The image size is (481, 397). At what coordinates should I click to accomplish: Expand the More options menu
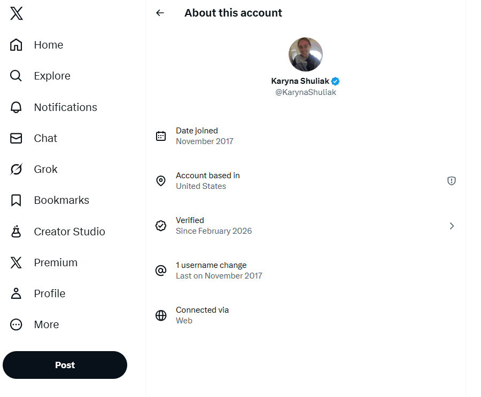click(34, 324)
